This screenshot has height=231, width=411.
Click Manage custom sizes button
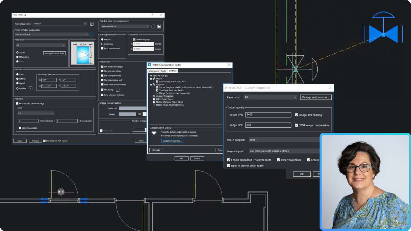click(x=315, y=97)
